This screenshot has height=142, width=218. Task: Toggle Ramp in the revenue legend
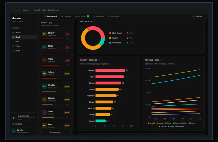tap(192, 123)
